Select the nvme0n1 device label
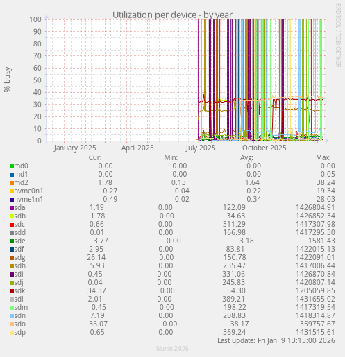Image resolution: width=345 pixels, height=357 pixels. coord(28,191)
